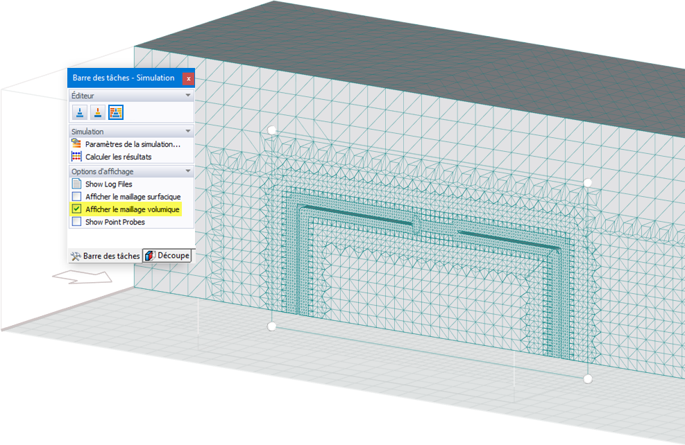Uncheck Afficher le maillage volumique

point(76,209)
